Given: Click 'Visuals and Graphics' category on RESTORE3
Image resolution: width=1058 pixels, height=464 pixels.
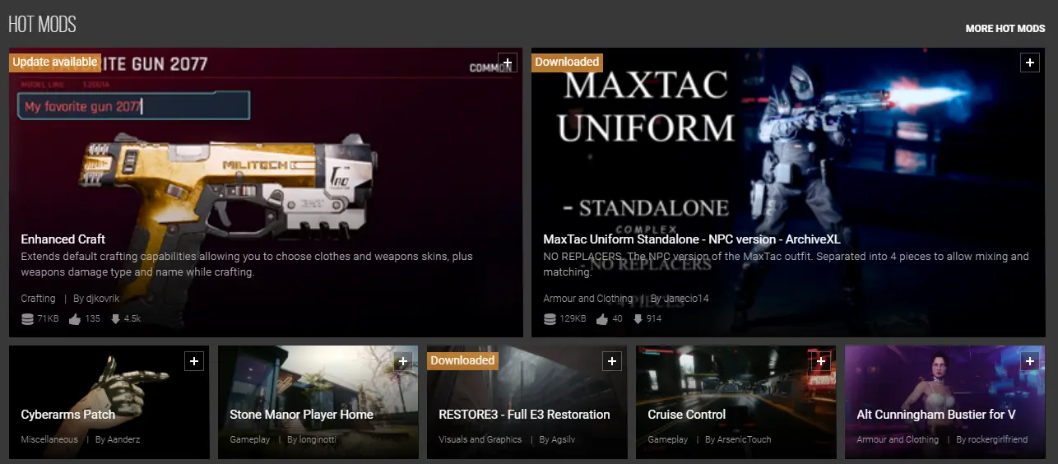Looking at the screenshot, I should 480,439.
